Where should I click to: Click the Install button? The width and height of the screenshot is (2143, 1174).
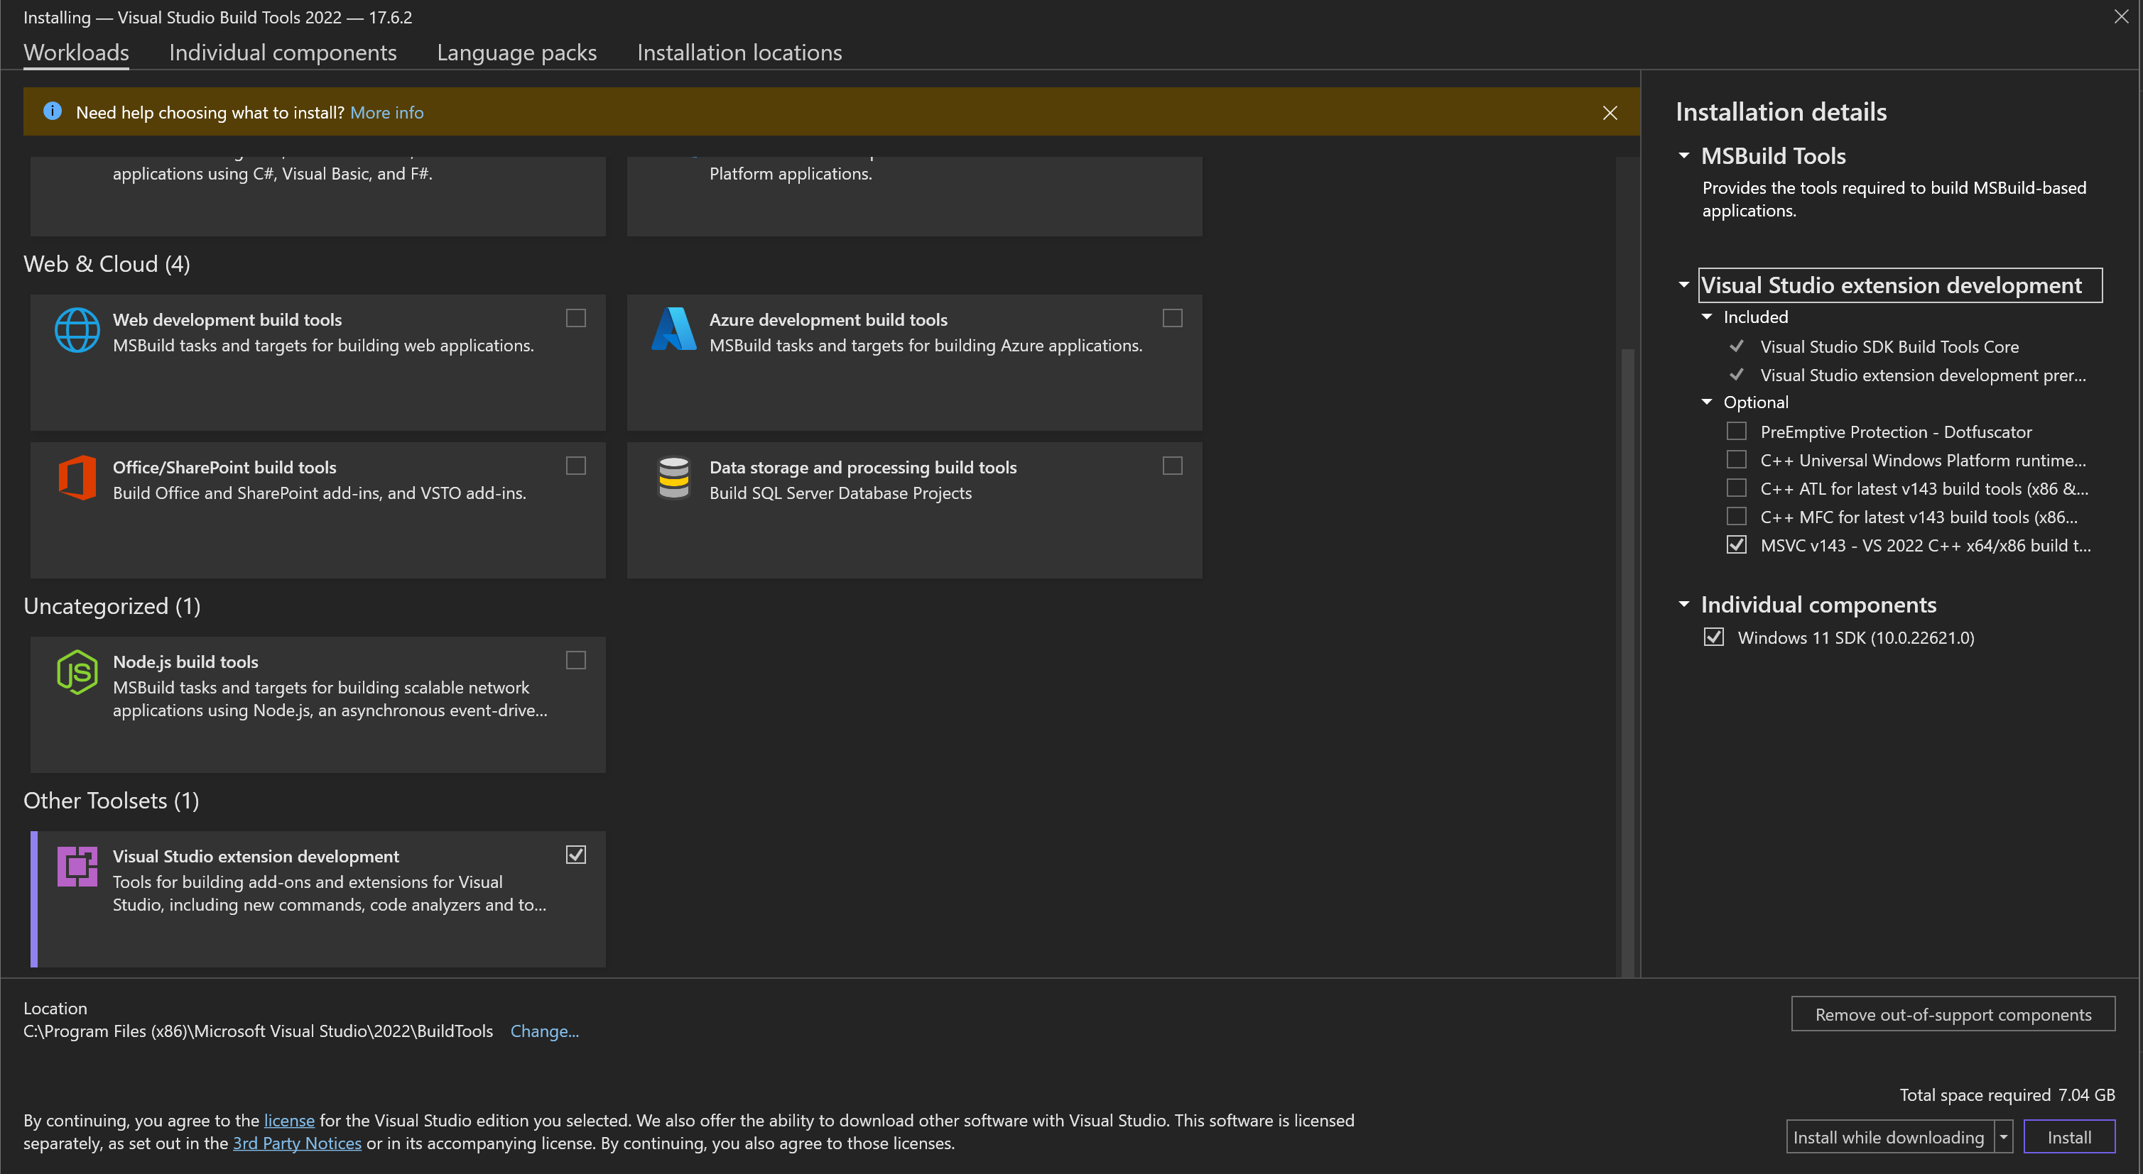[x=2068, y=1136]
